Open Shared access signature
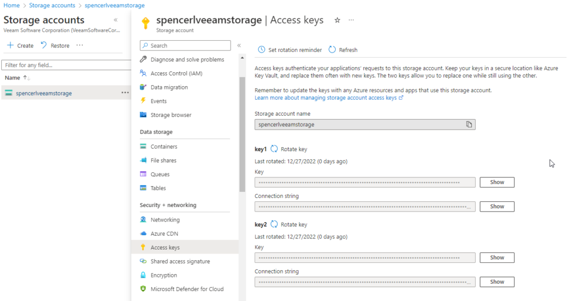 [x=180, y=261]
